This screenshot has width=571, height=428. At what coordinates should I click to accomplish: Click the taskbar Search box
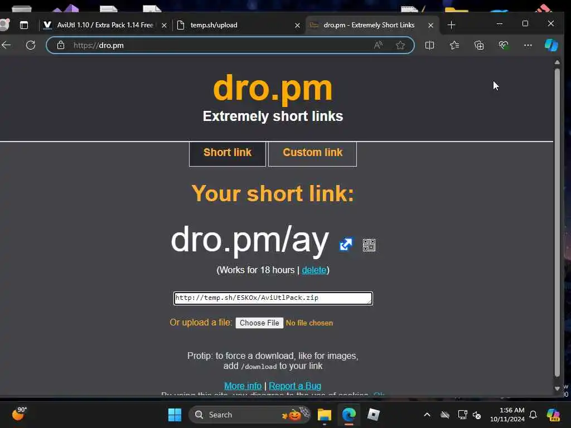point(249,415)
